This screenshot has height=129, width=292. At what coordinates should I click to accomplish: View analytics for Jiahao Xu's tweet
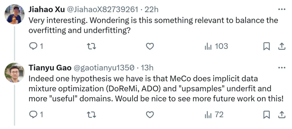208,46
